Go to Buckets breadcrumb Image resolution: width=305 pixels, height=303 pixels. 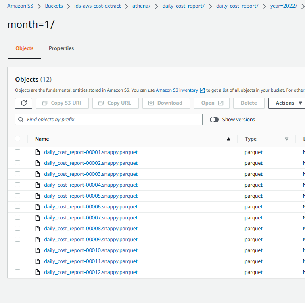(54, 6)
